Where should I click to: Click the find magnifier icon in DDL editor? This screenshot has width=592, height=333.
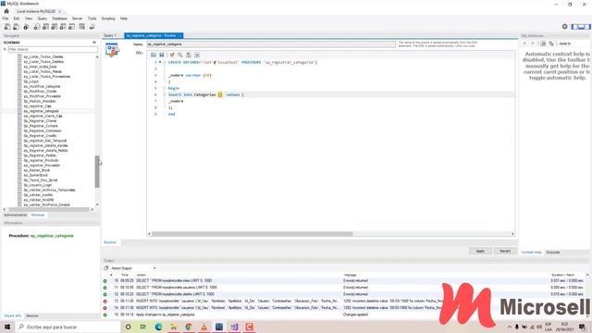(180, 55)
